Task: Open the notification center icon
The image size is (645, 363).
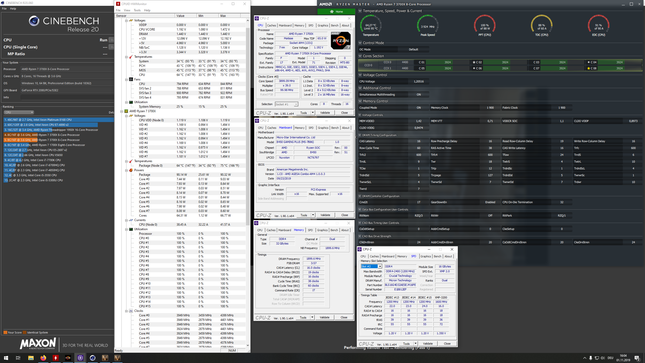Action: click(x=637, y=358)
